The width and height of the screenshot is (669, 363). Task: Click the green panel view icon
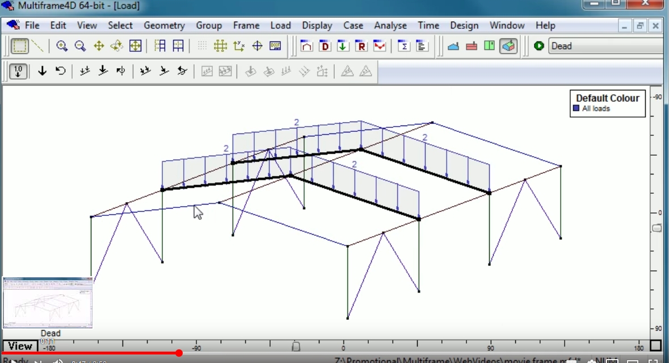pos(489,46)
